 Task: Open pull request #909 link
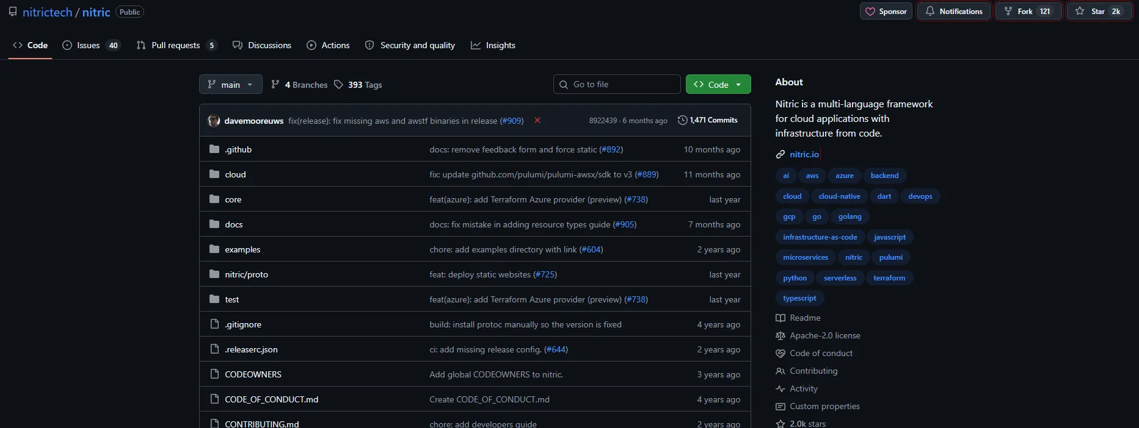512,121
